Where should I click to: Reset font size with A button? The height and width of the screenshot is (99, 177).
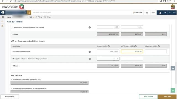pos(170,13)
